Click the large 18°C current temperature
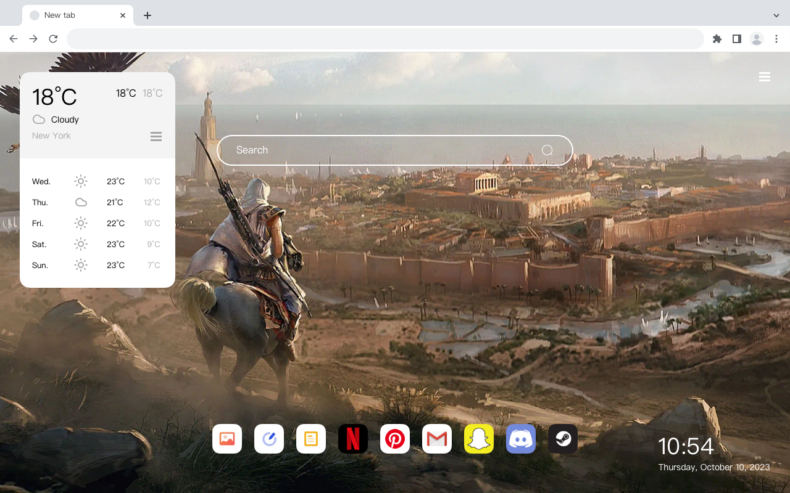790x493 pixels. [54, 97]
